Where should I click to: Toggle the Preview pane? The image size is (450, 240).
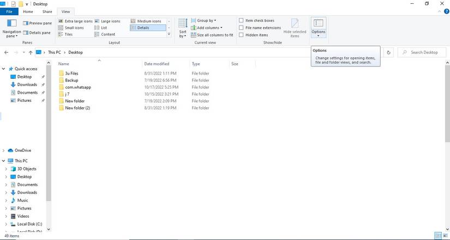point(37,23)
